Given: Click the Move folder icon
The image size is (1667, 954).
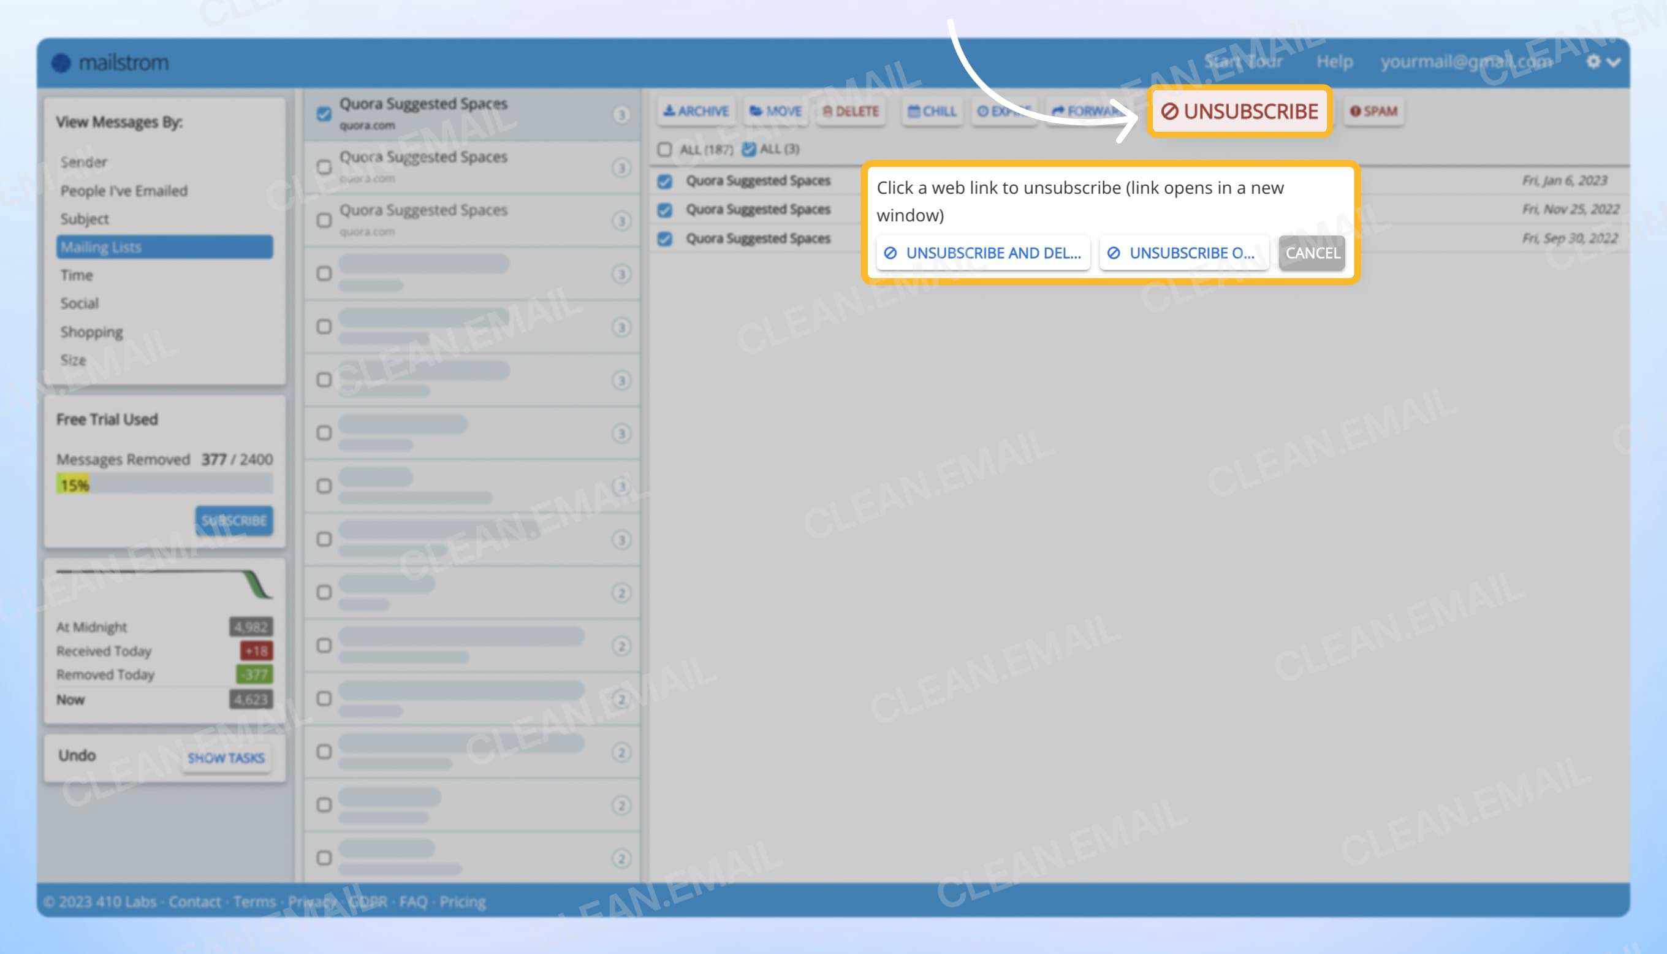Looking at the screenshot, I should tap(754, 112).
